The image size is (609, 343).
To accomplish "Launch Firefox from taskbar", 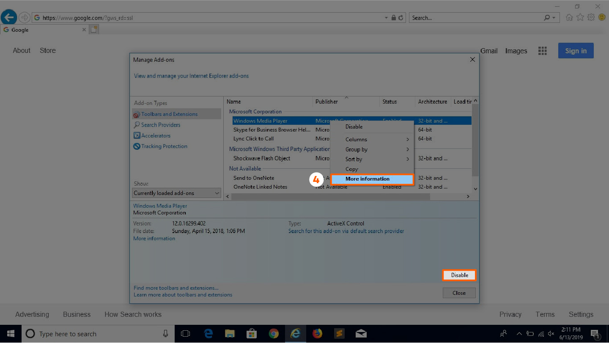I will pyautogui.click(x=317, y=334).
